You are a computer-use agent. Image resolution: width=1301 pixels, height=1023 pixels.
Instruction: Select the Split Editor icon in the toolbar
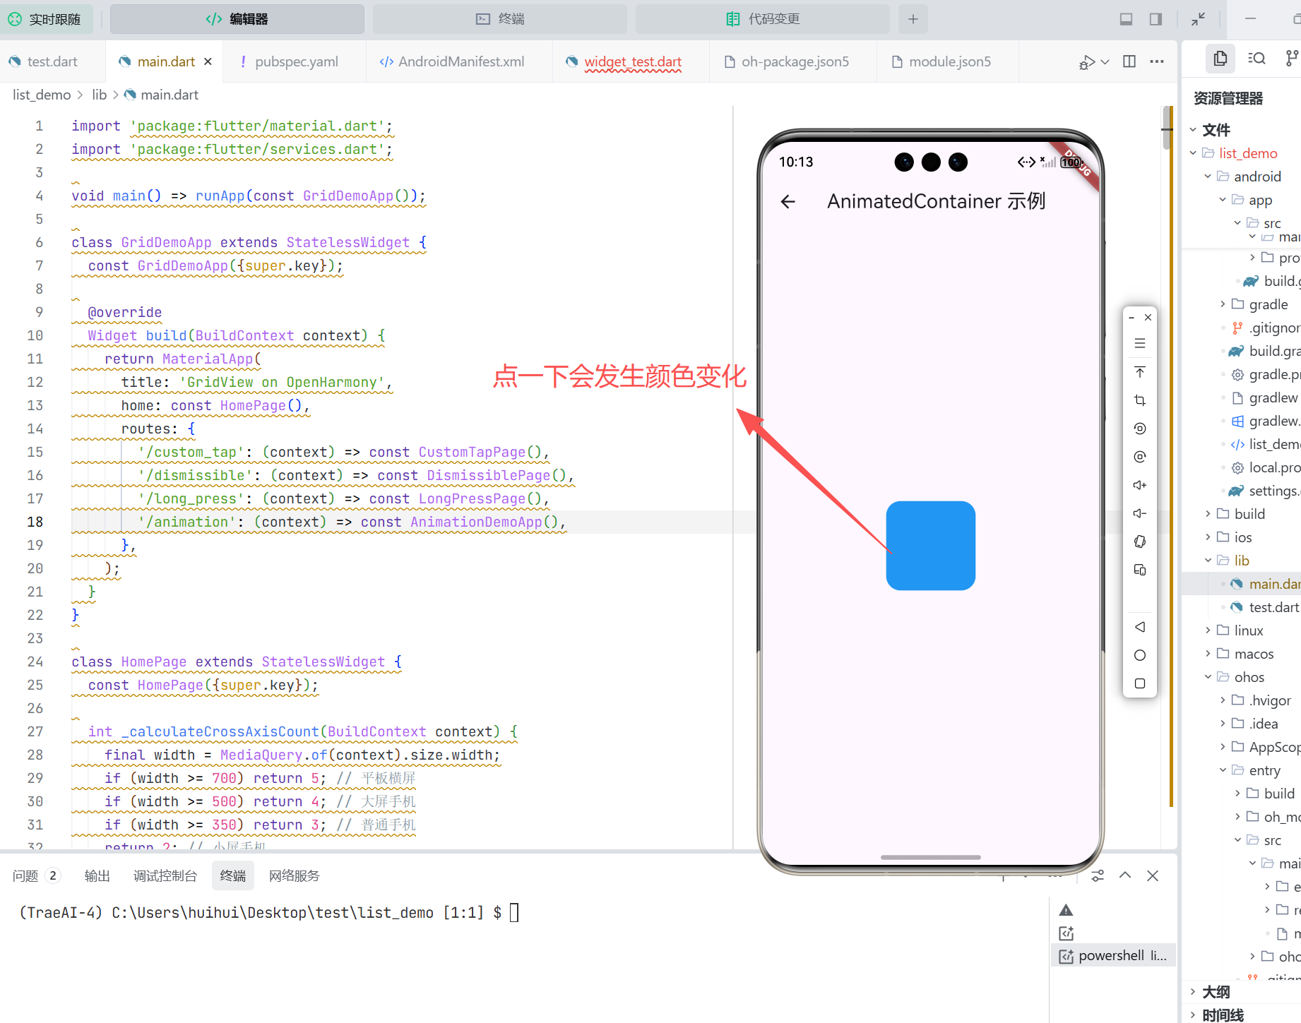click(x=1128, y=61)
